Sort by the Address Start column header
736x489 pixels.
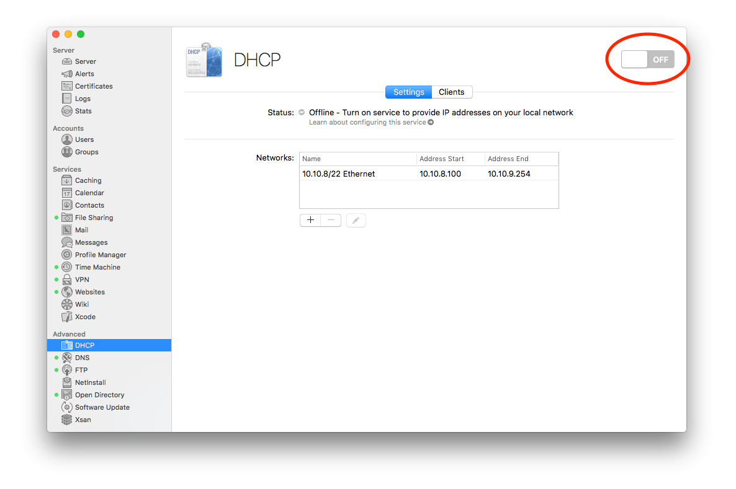[450, 159]
